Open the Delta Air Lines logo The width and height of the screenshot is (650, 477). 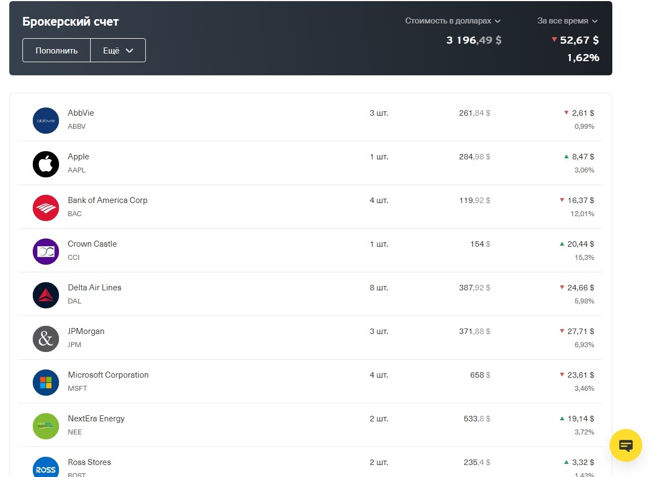(x=45, y=295)
